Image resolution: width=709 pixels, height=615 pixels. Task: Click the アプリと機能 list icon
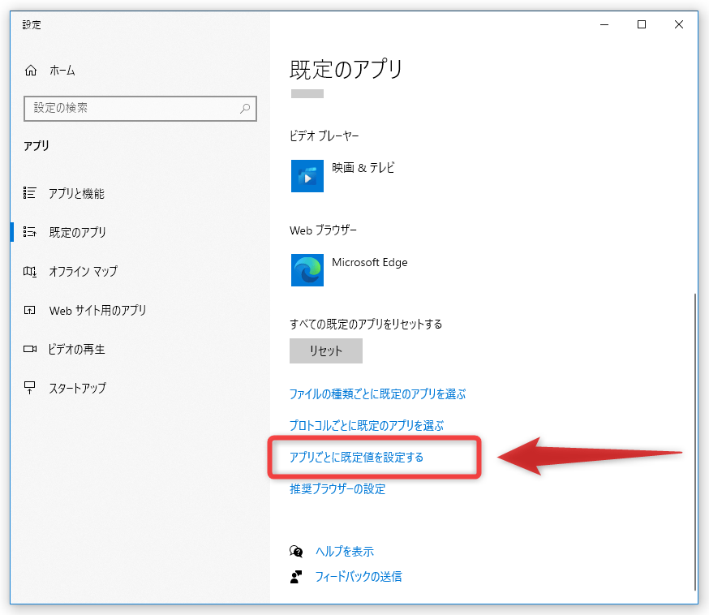[x=30, y=193]
